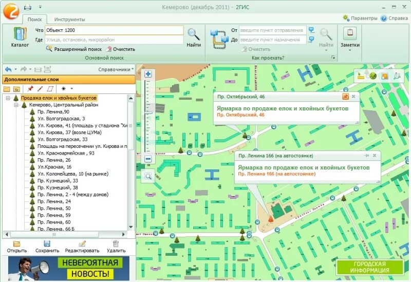Clear the route with Очистить under До
Screen dimensions: 411x282
(256, 49)
